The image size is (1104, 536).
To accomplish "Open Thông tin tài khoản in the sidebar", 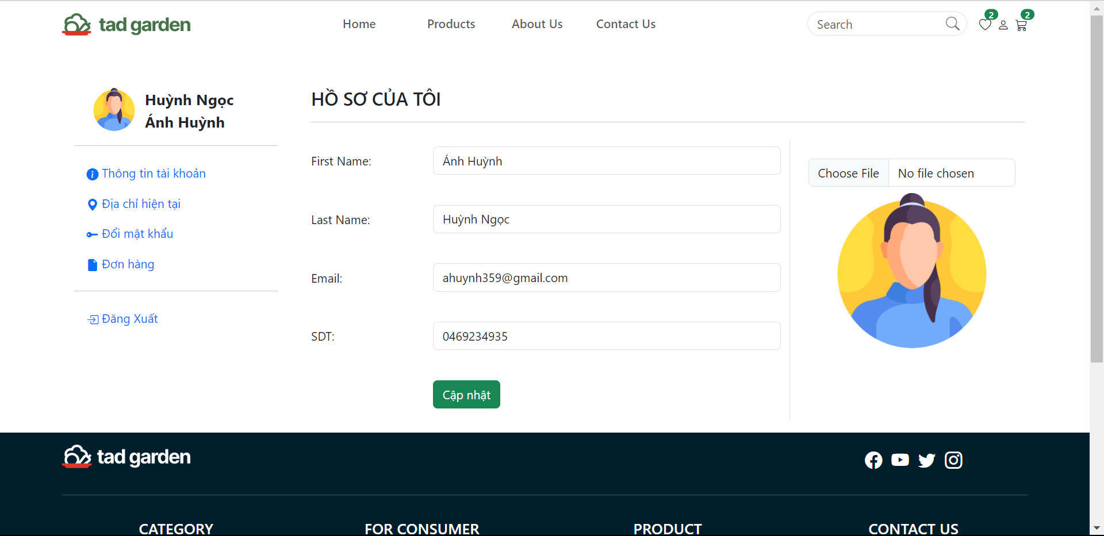I will point(154,173).
